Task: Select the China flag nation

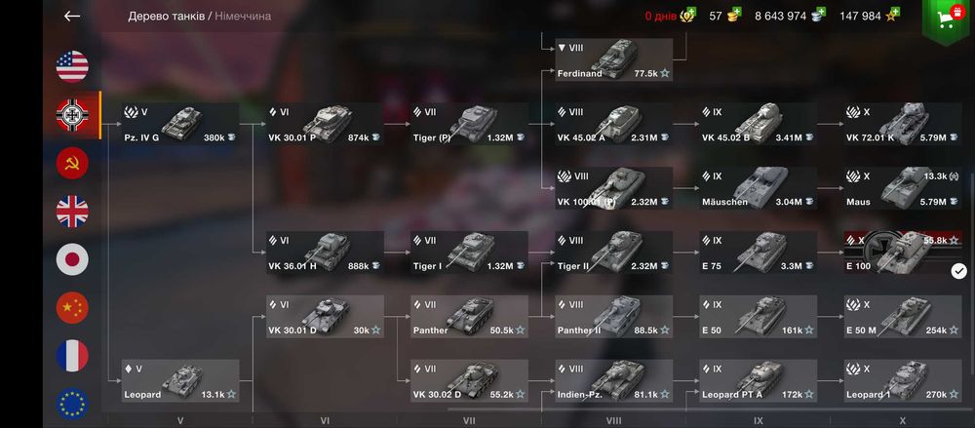Action: coord(72,307)
